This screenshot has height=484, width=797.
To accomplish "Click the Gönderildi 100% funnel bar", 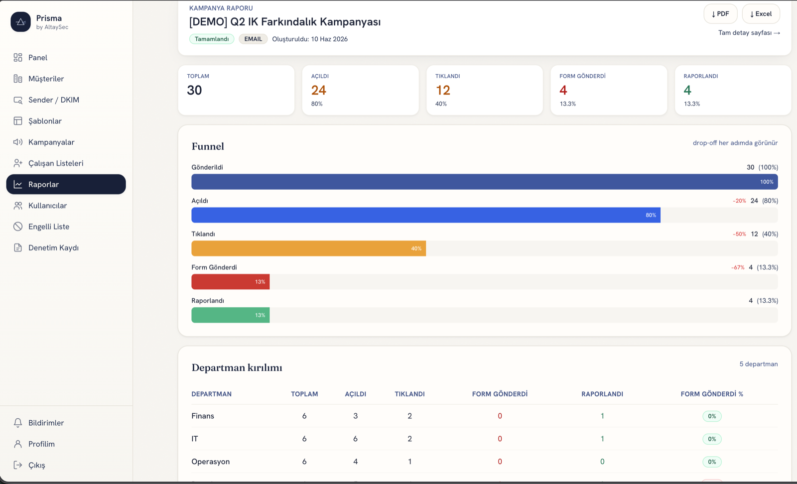I will [x=485, y=182].
